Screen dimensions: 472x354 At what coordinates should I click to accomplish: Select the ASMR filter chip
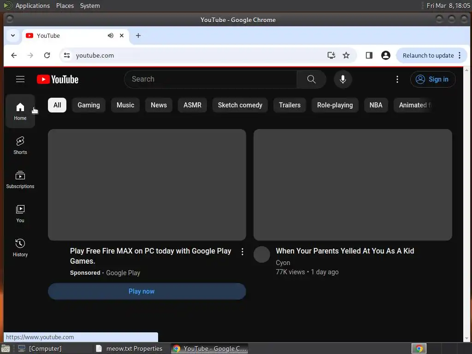192,105
